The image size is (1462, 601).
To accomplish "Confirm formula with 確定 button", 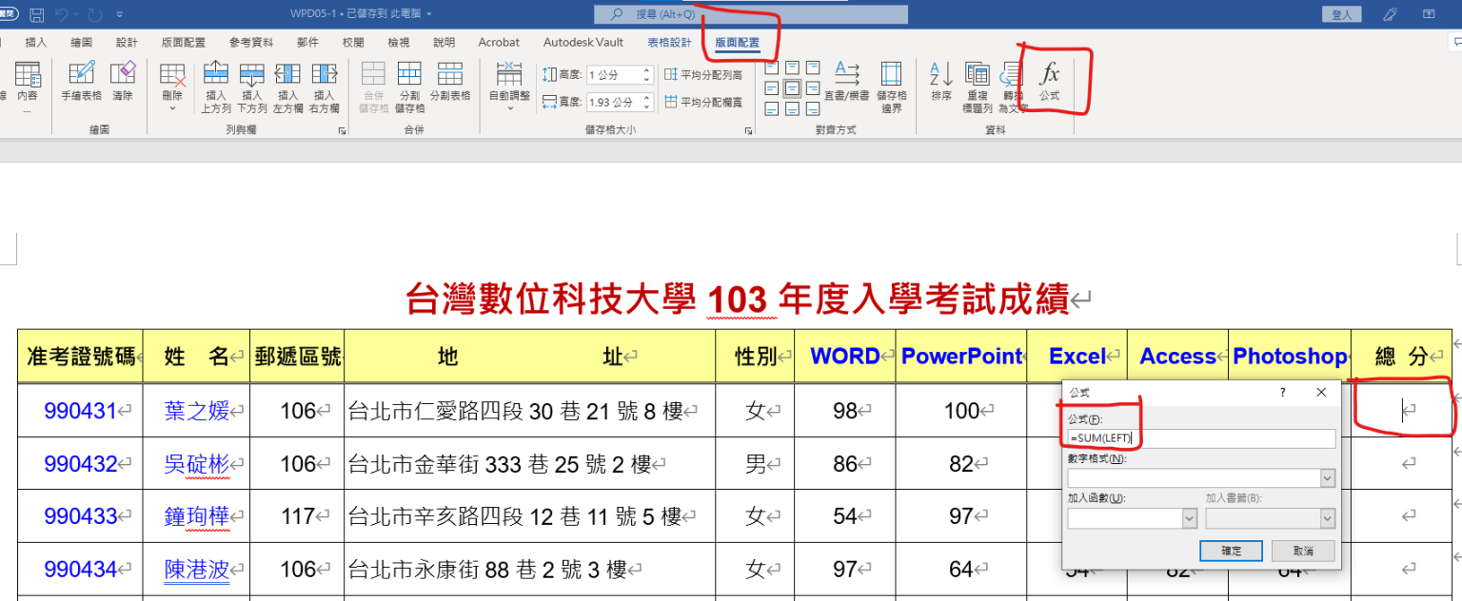I will coord(1231,551).
